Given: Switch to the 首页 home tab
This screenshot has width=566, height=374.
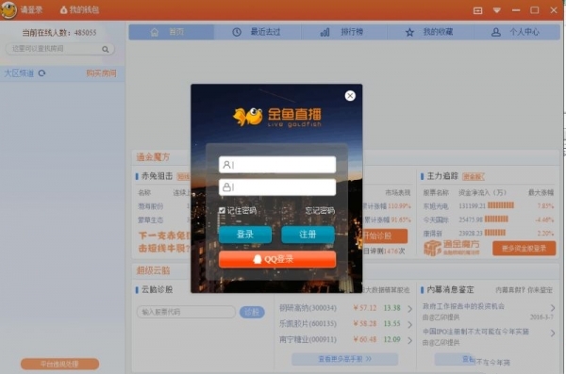Looking at the screenshot, I should 171,32.
